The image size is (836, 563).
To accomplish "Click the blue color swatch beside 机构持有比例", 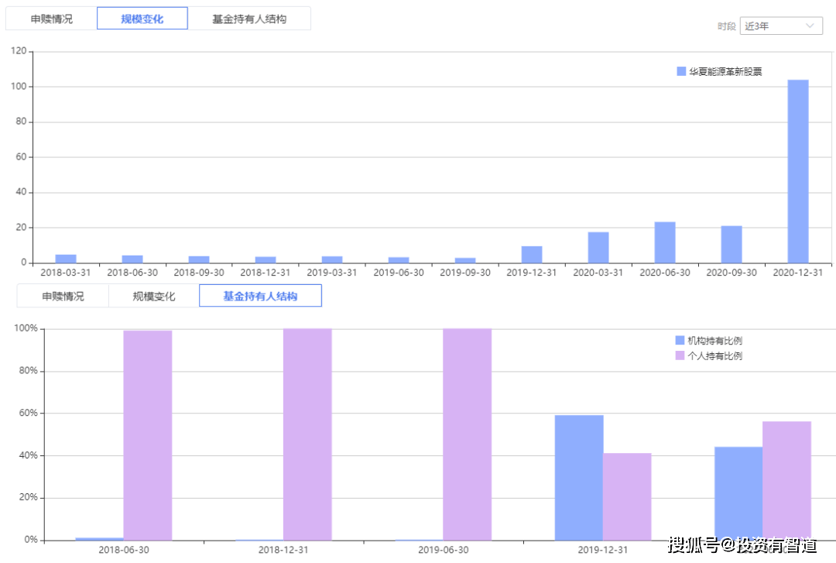I will 680,341.
